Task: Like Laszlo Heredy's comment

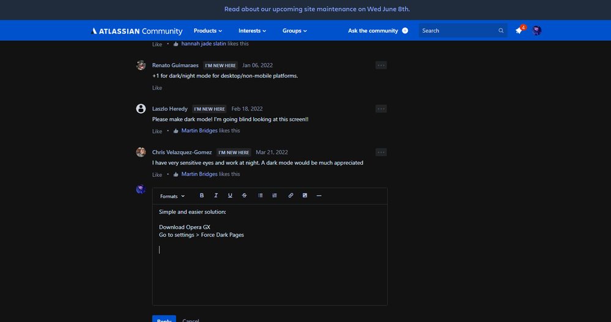Action: tap(157, 131)
